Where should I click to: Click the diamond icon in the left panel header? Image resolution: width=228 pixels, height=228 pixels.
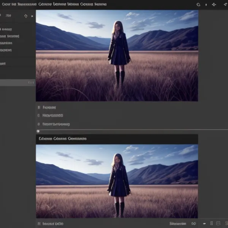(x=26, y=16)
